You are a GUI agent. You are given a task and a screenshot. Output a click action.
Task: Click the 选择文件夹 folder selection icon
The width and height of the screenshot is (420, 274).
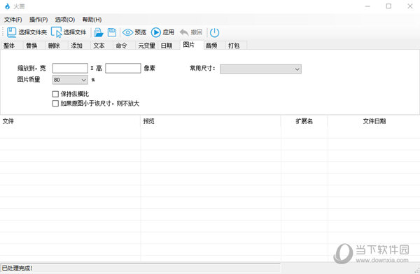[x=11, y=32]
